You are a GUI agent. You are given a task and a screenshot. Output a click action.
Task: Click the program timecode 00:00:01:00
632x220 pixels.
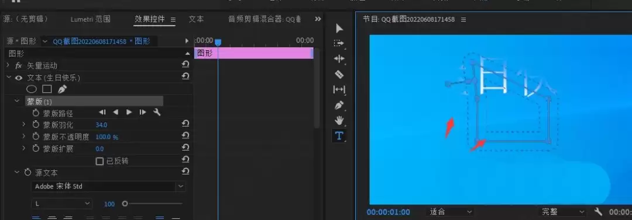pyautogui.click(x=388, y=212)
